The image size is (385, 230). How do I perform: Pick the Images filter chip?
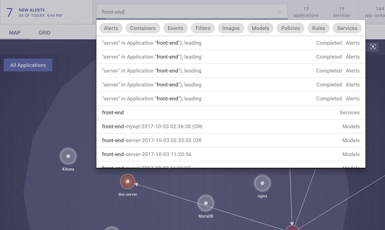231,28
